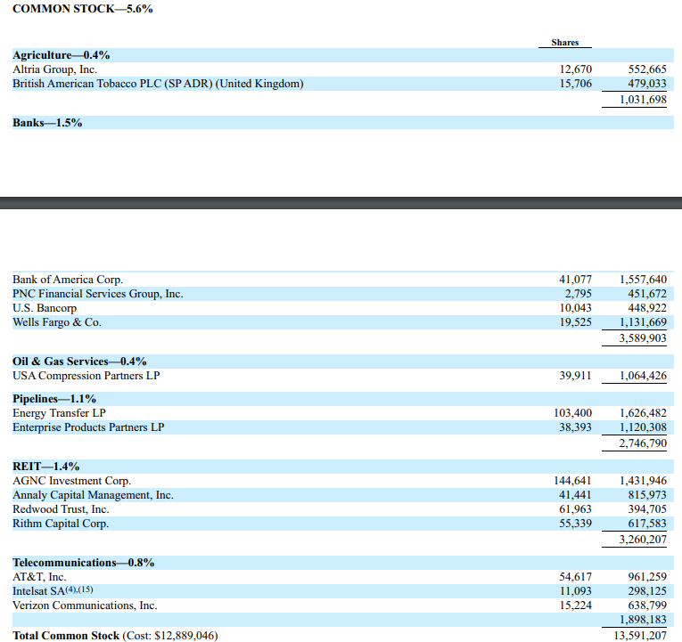Screen dimensions: 682x642
Task: Select Oil & Gas Services—0.4% header
Action: pyautogui.click(x=79, y=362)
